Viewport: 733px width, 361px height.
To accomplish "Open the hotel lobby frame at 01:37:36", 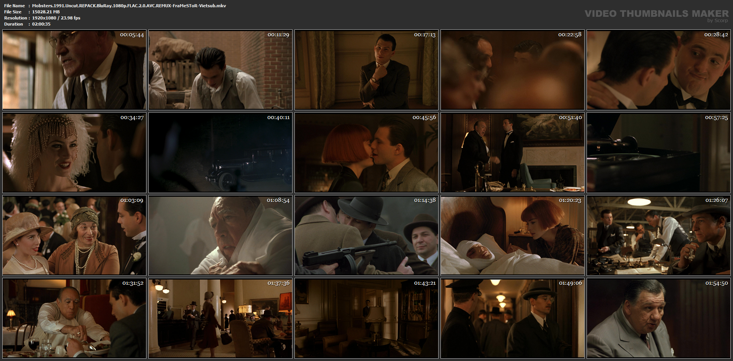I will (x=220, y=318).
